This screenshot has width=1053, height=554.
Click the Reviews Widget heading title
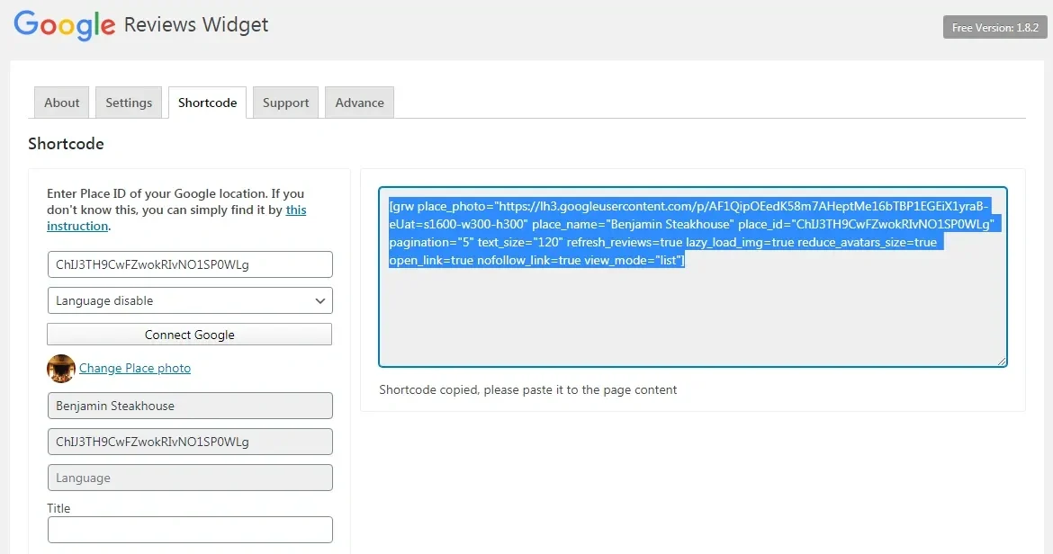pos(196,25)
